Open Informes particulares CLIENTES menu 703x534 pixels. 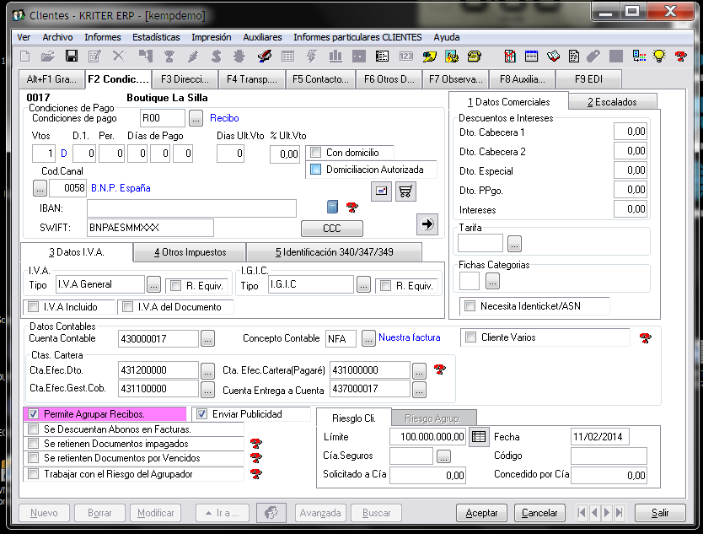[x=357, y=37]
